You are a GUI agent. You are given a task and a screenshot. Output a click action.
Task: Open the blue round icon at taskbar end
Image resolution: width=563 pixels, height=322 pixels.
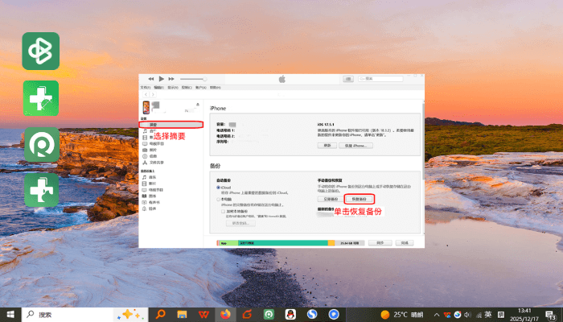tap(334, 315)
